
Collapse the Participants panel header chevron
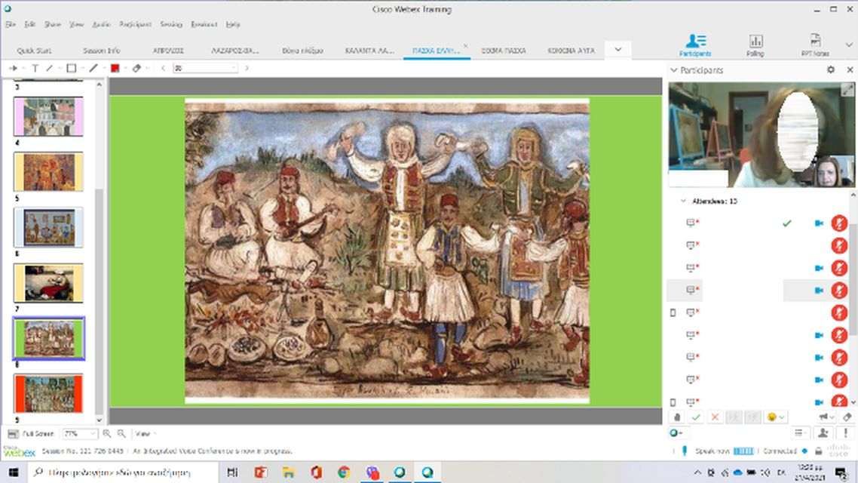pos(674,70)
